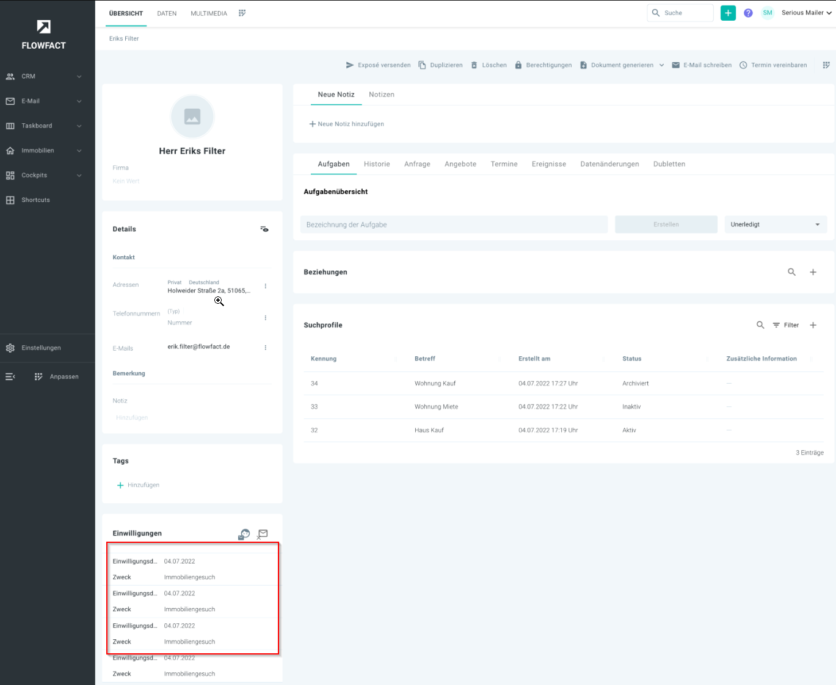Switch to the Historie tab
836x685 pixels.
click(377, 164)
